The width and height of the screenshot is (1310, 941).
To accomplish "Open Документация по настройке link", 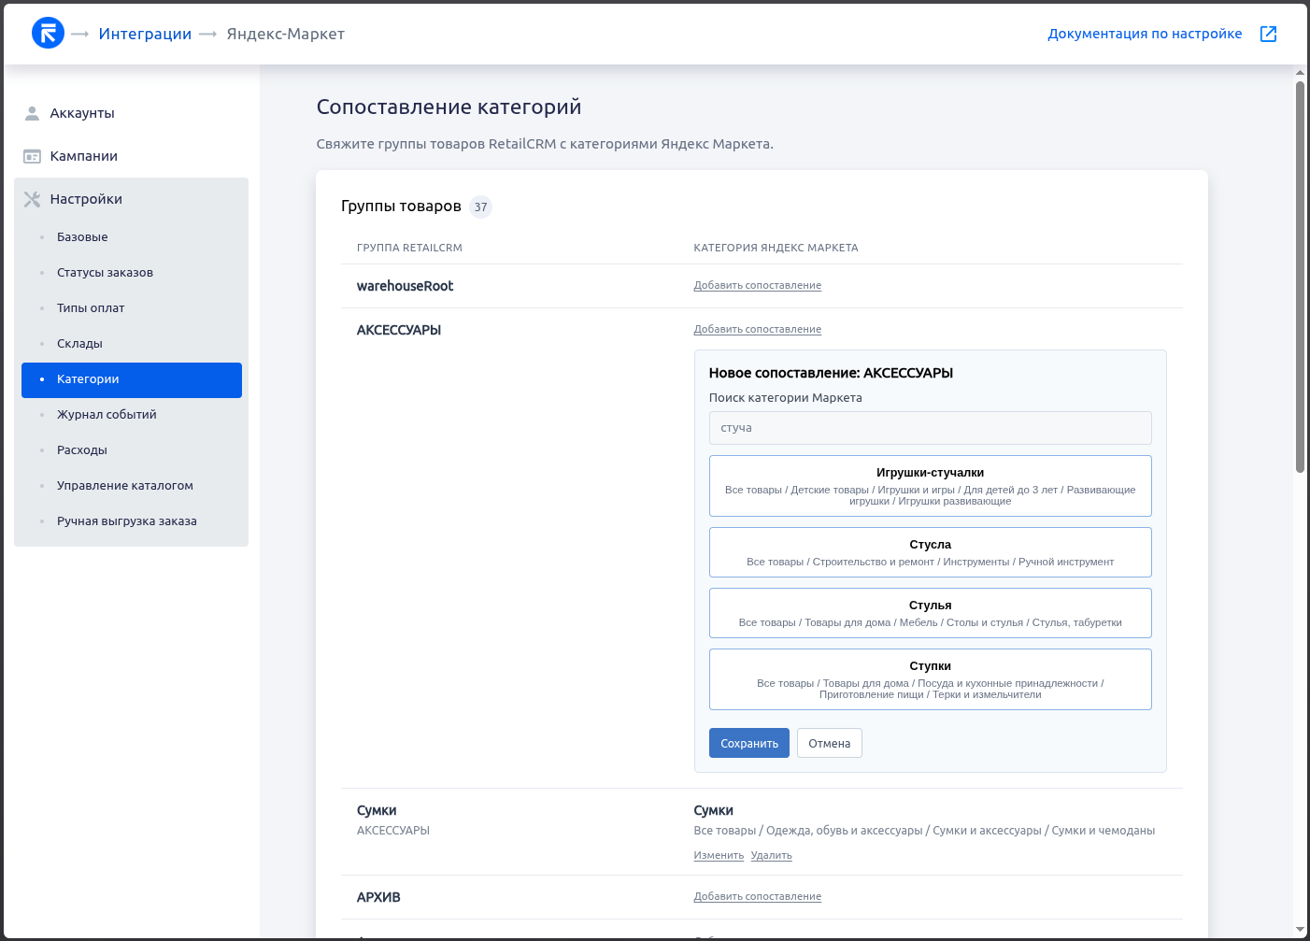I will tap(1145, 34).
